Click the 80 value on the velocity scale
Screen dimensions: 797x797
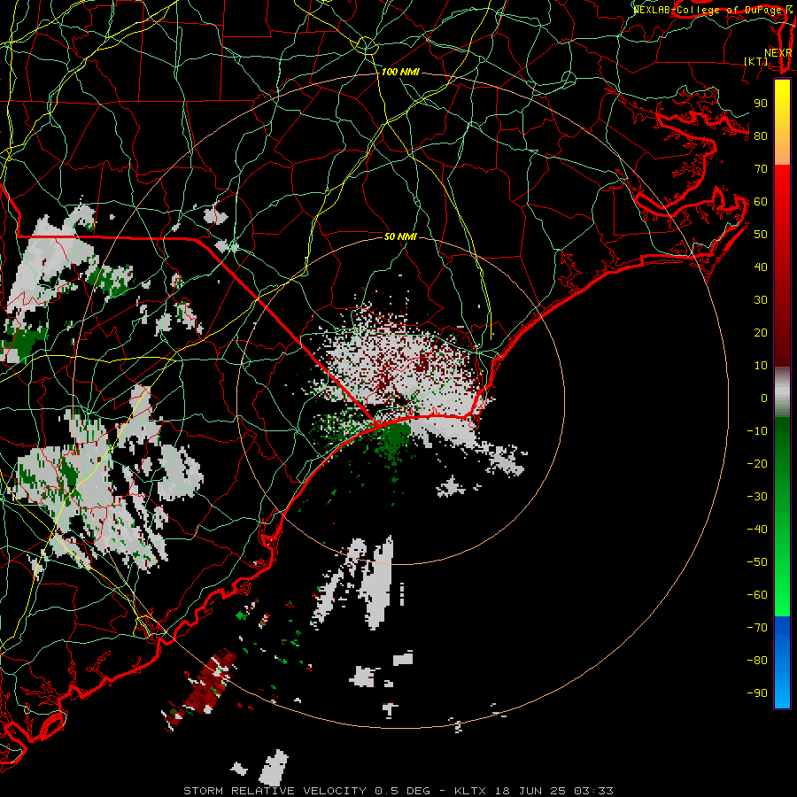(x=761, y=135)
